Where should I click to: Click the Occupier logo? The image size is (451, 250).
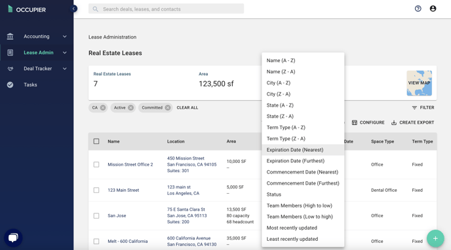click(x=26, y=9)
